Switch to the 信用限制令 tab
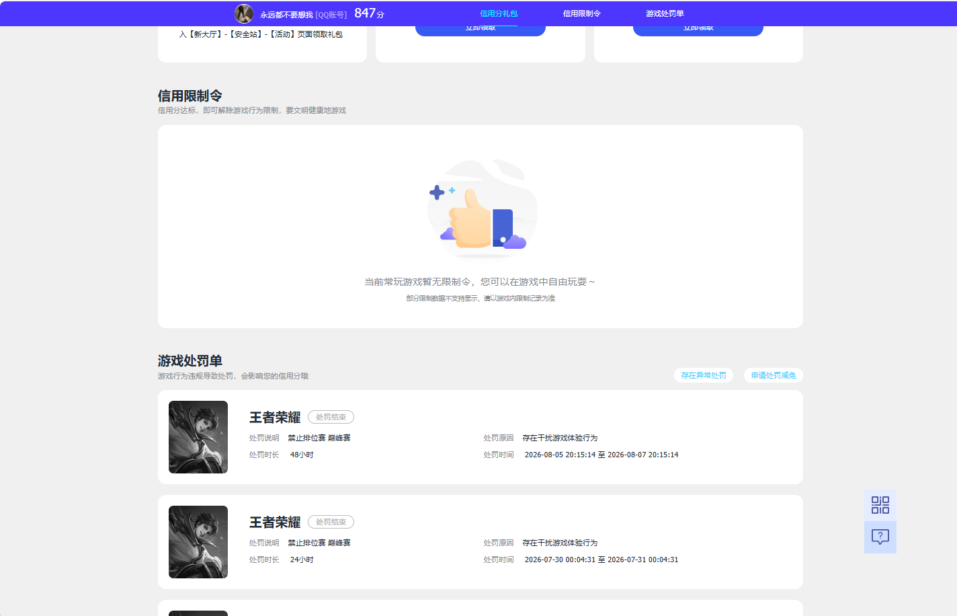This screenshot has width=957, height=616. (582, 13)
